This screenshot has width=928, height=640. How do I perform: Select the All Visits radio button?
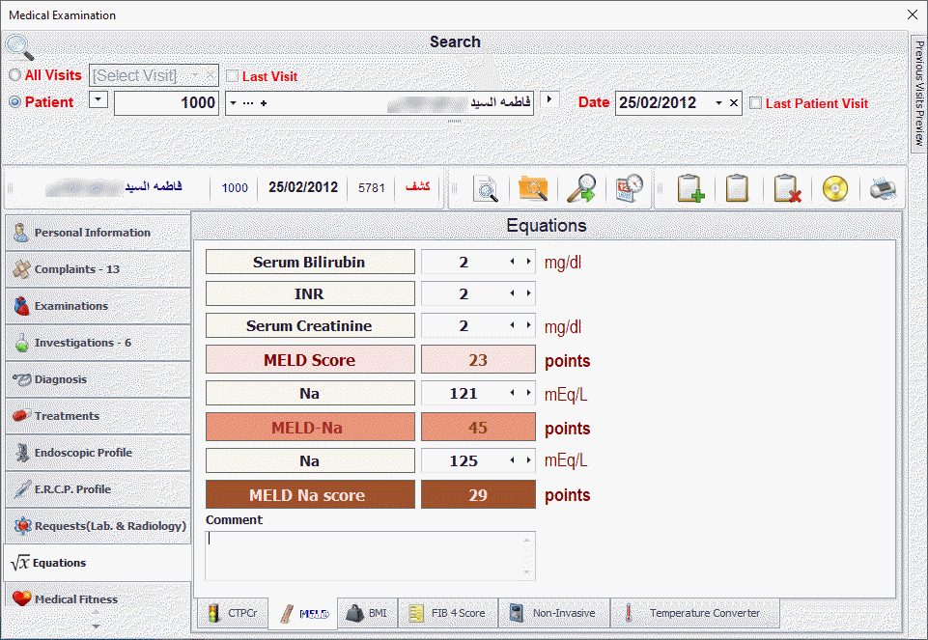[14, 75]
